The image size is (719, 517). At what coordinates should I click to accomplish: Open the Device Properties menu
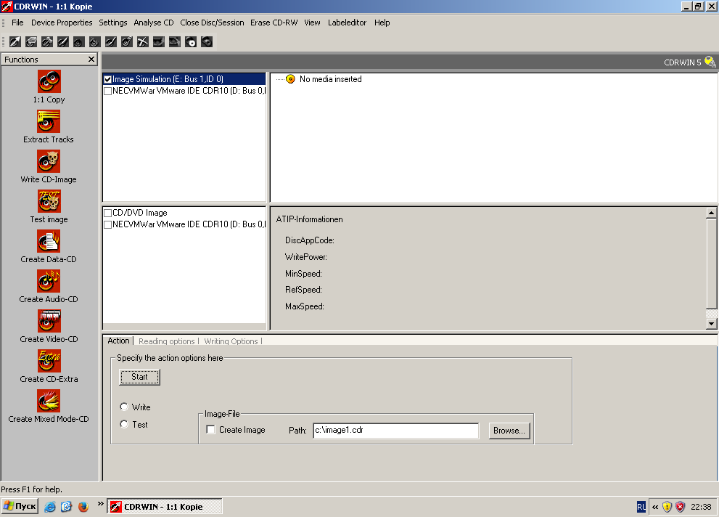point(62,23)
